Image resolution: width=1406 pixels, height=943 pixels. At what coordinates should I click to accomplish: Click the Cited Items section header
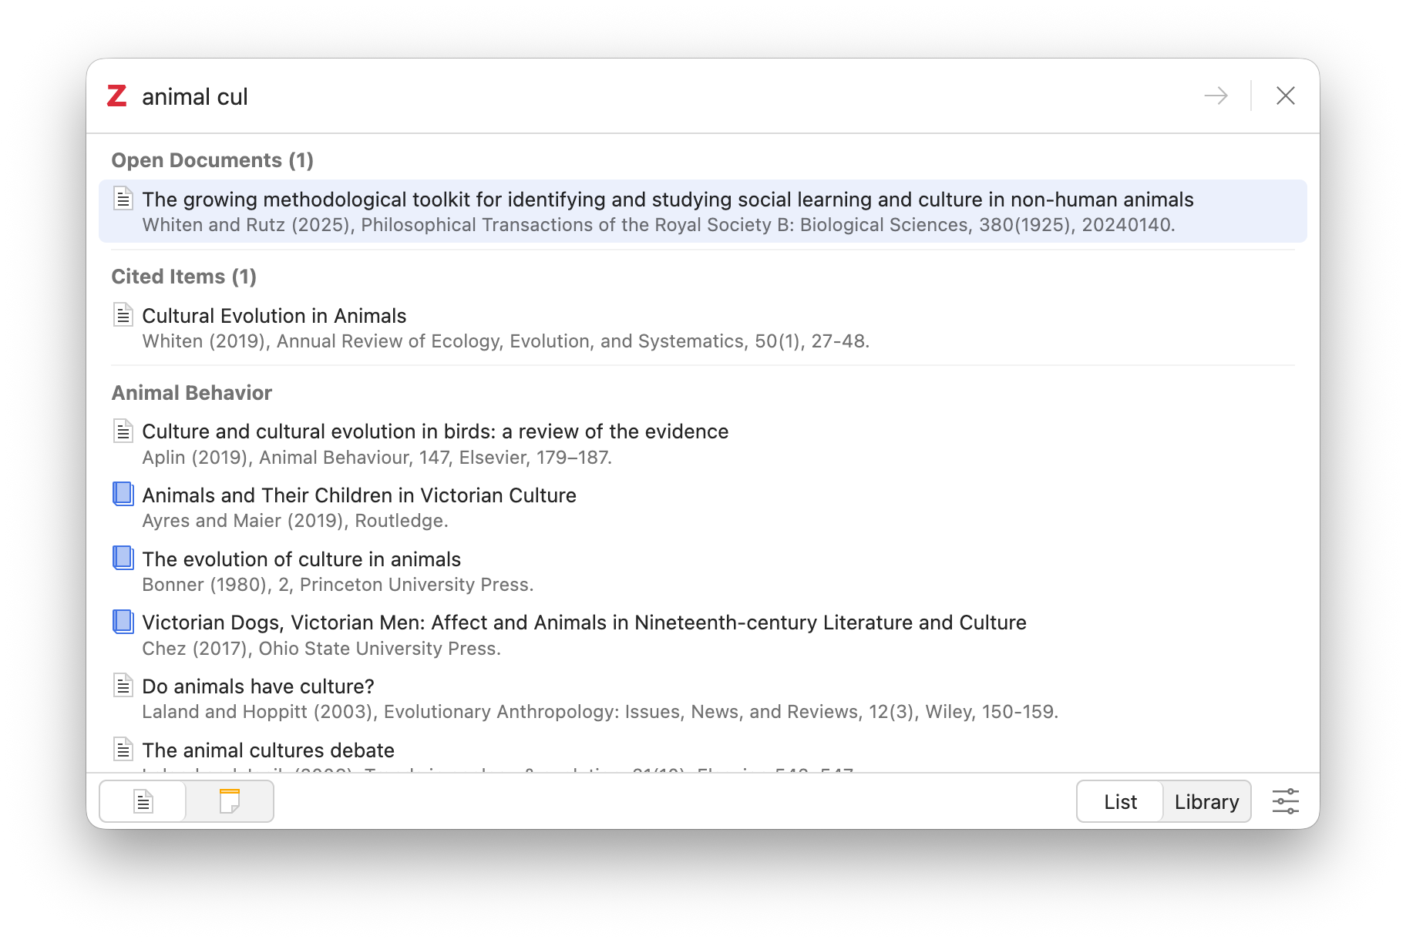point(183,277)
